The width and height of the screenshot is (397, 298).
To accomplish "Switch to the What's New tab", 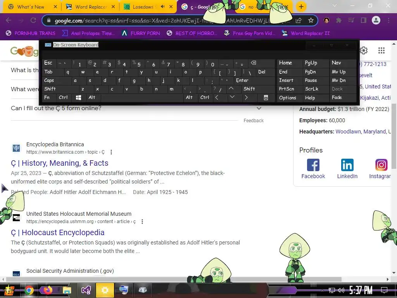I will click(x=30, y=7).
